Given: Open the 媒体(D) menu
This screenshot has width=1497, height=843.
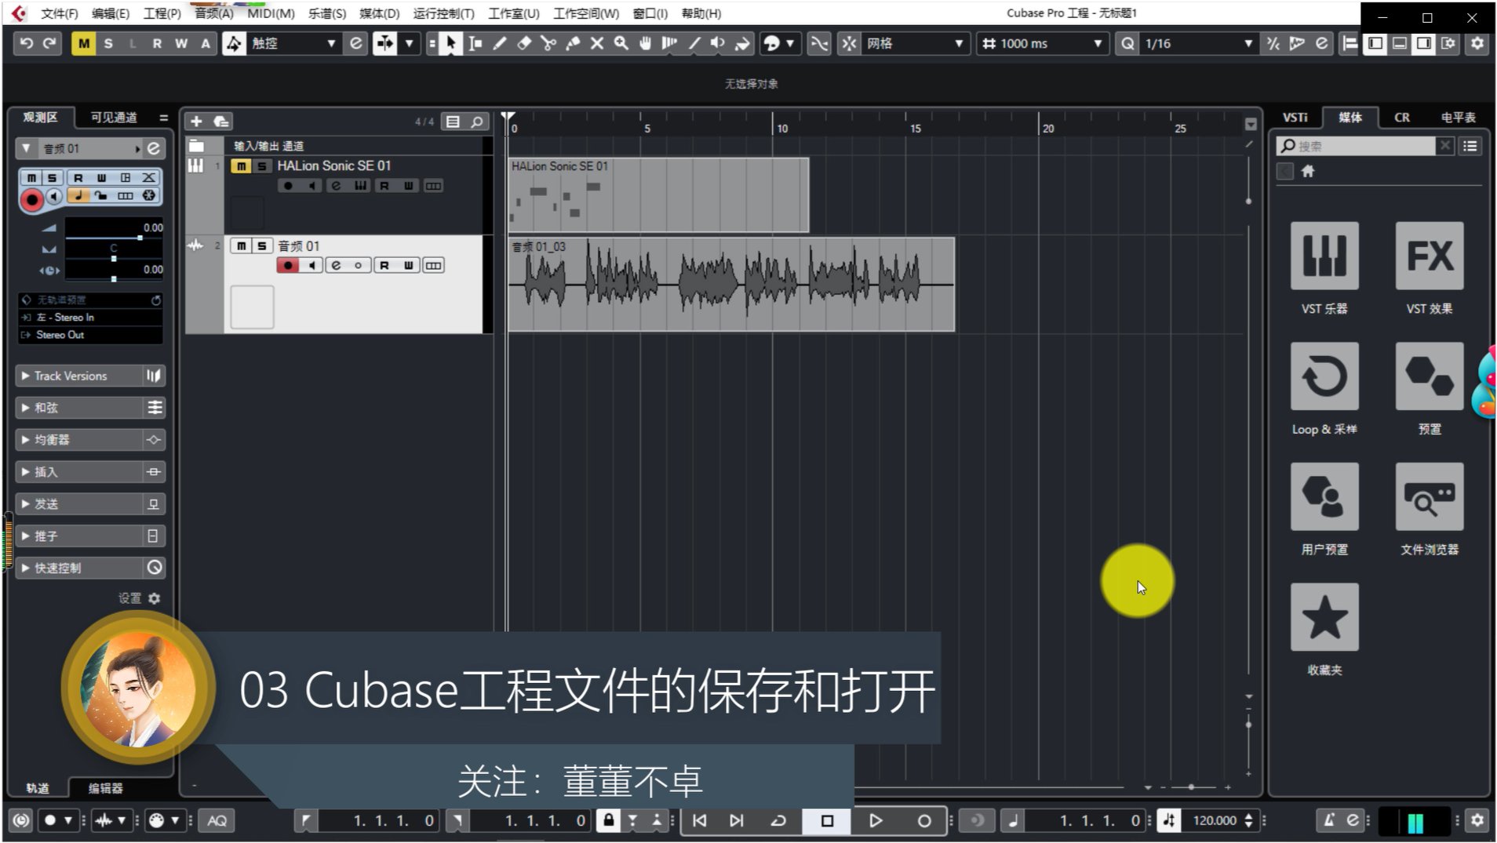Looking at the screenshot, I should pos(379,13).
